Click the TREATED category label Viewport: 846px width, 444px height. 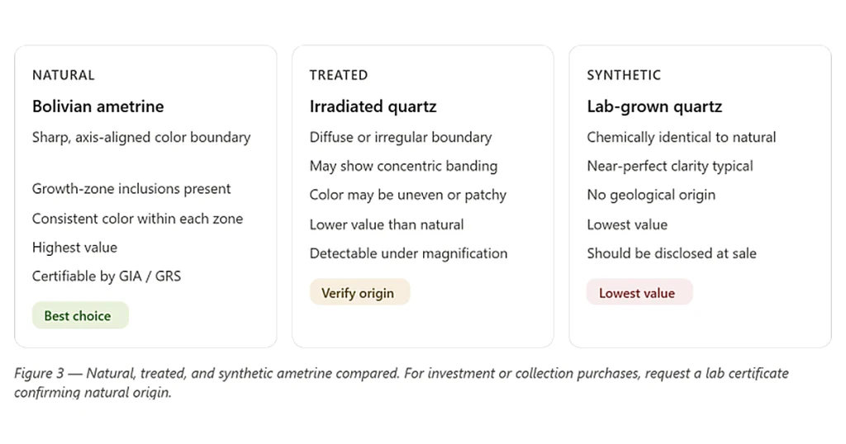339,75
